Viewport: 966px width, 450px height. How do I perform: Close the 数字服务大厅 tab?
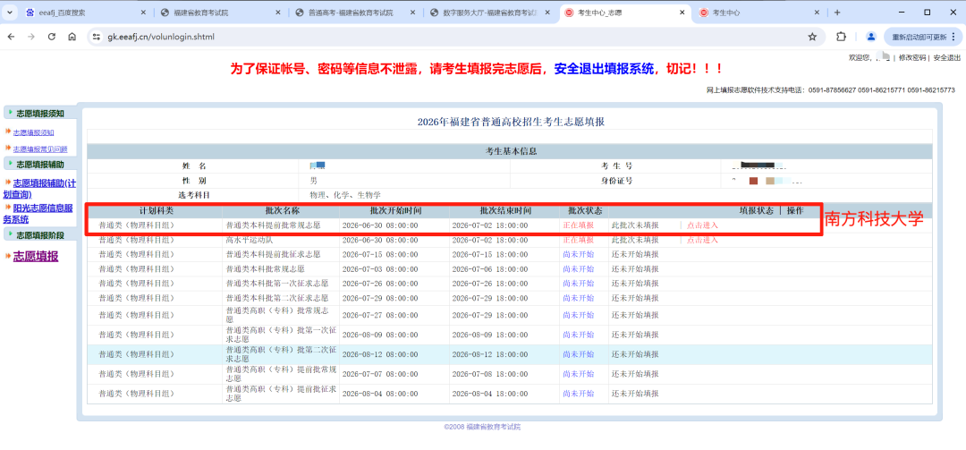(x=548, y=13)
